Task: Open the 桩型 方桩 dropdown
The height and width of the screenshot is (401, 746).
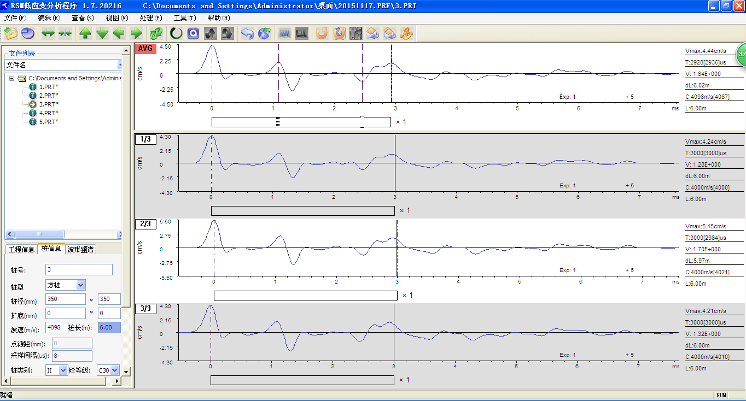Action: click(x=81, y=285)
